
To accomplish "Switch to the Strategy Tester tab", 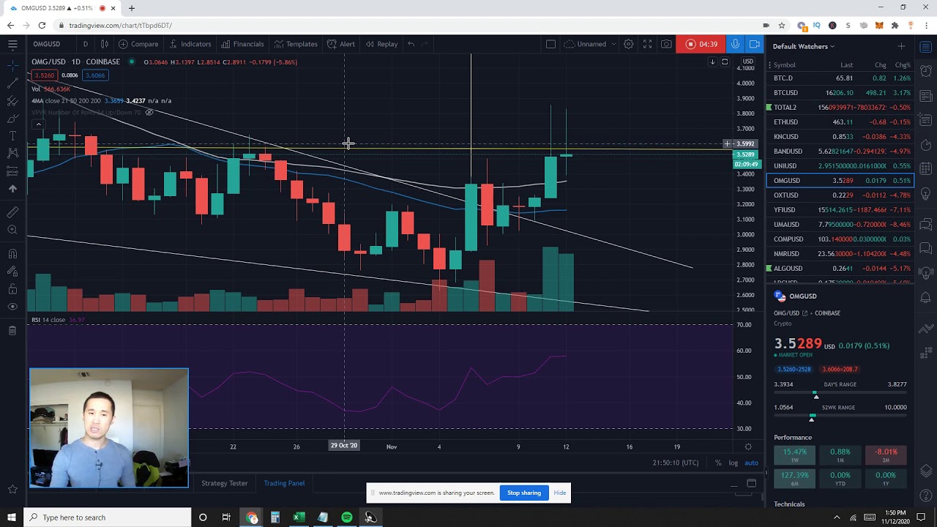I will click(224, 483).
